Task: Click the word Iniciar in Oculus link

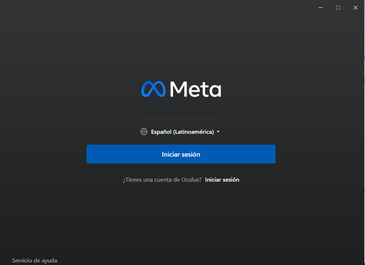Action: pos(213,180)
